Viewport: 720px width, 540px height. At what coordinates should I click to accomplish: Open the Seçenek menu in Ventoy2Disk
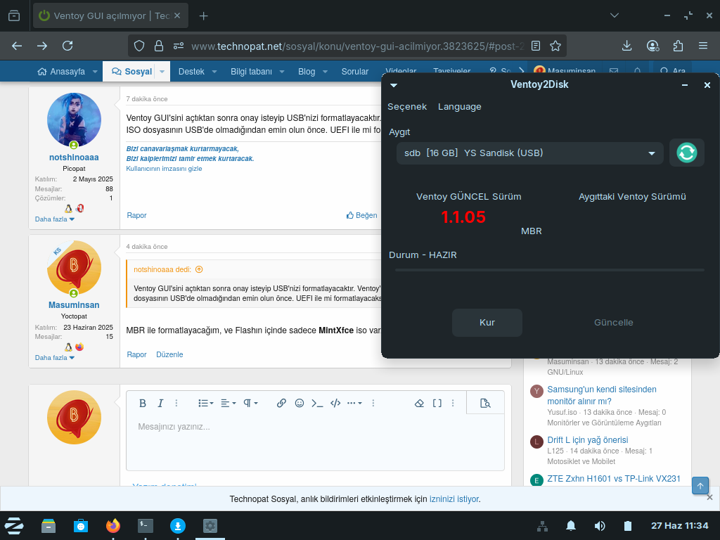coord(407,107)
